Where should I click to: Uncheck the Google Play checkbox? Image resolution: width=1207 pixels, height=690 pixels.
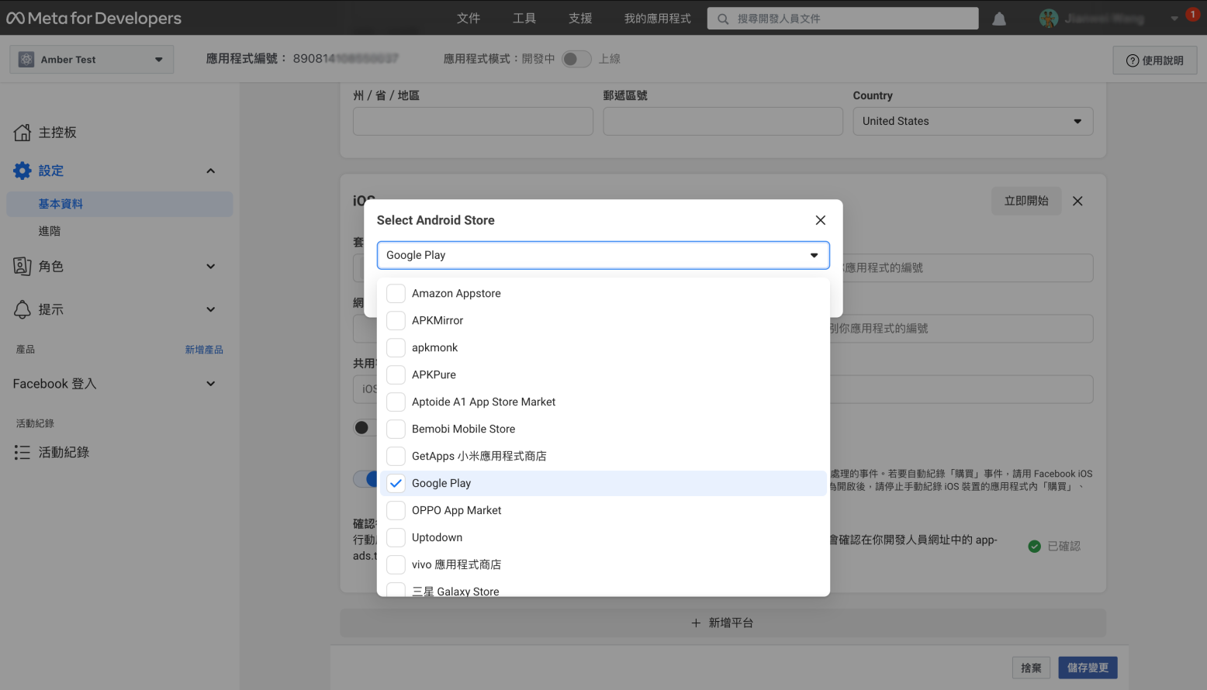click(396, 483)
